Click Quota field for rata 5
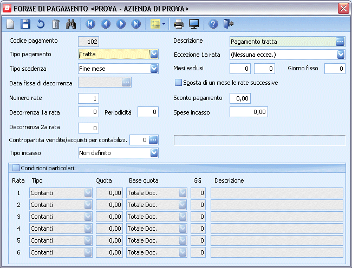Screen dimensions: 352x268 coord(109,240)
